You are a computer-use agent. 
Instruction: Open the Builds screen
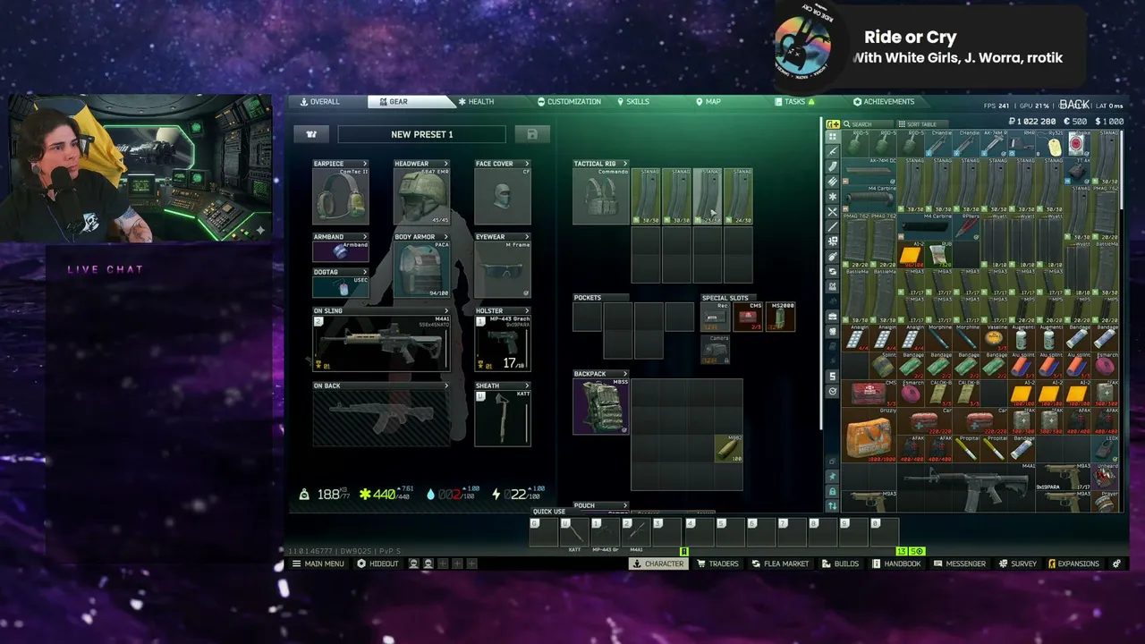click(x=841, y=563)
